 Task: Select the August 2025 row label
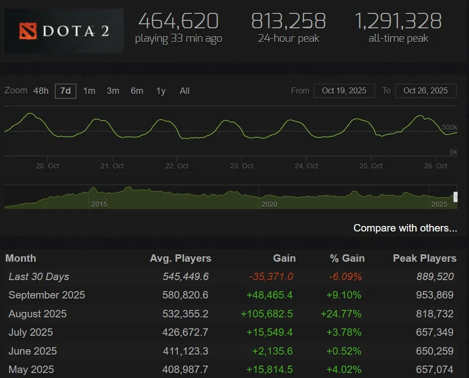[37, 314]
